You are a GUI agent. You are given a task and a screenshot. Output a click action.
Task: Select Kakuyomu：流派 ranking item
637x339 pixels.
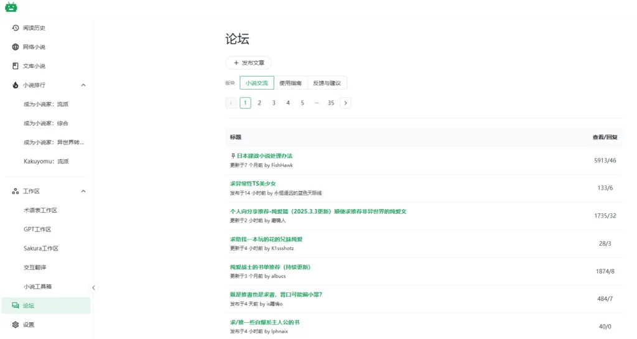(46, 162)
